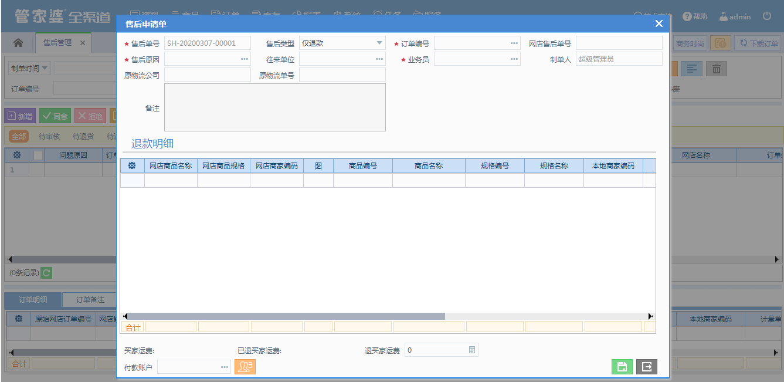
Task: Click the 退款明细 table horizontal scrollbar
Action: click(285, 316)
